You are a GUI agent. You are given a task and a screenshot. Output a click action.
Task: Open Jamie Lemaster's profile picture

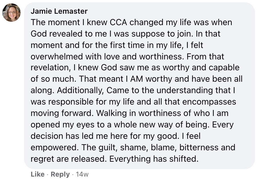[x=11, y=13]
